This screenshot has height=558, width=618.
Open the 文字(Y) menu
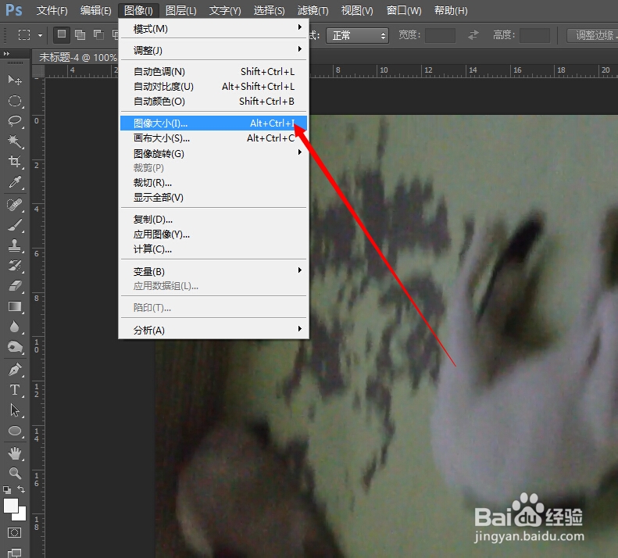(x=225, y=11)
